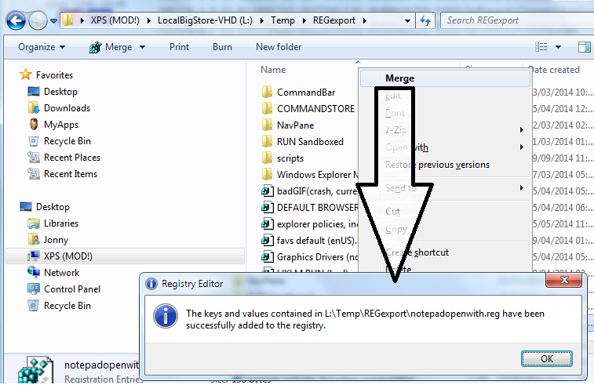Click in the Search REGexport field
This screenshot has width=594, height=392.
click(x=517, y=20)
